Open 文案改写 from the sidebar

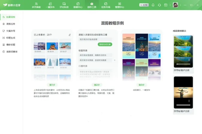[x=11, y=31]
